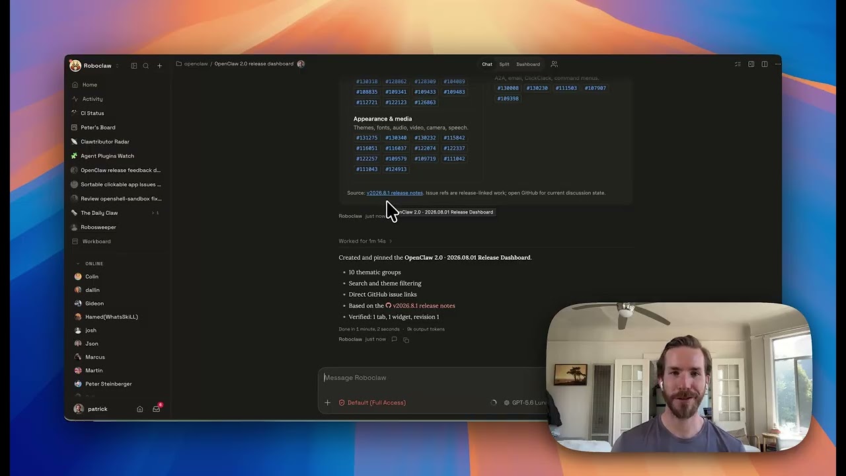The height and width of the screenshot is (476, 846).
Task: Open the Default (Full Access) permission selector
Action: click(x=372, y=403)
